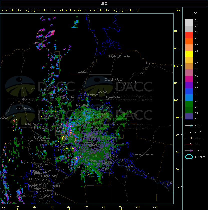208x210 pixels.
Task: Click the pink bip arrow in legend
Action: pyautogui.click(x=189, y=144)
